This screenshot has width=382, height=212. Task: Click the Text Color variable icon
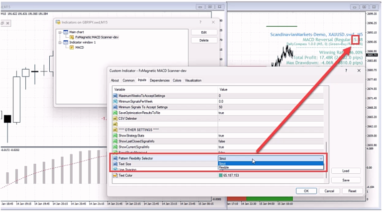pos(115,175)
